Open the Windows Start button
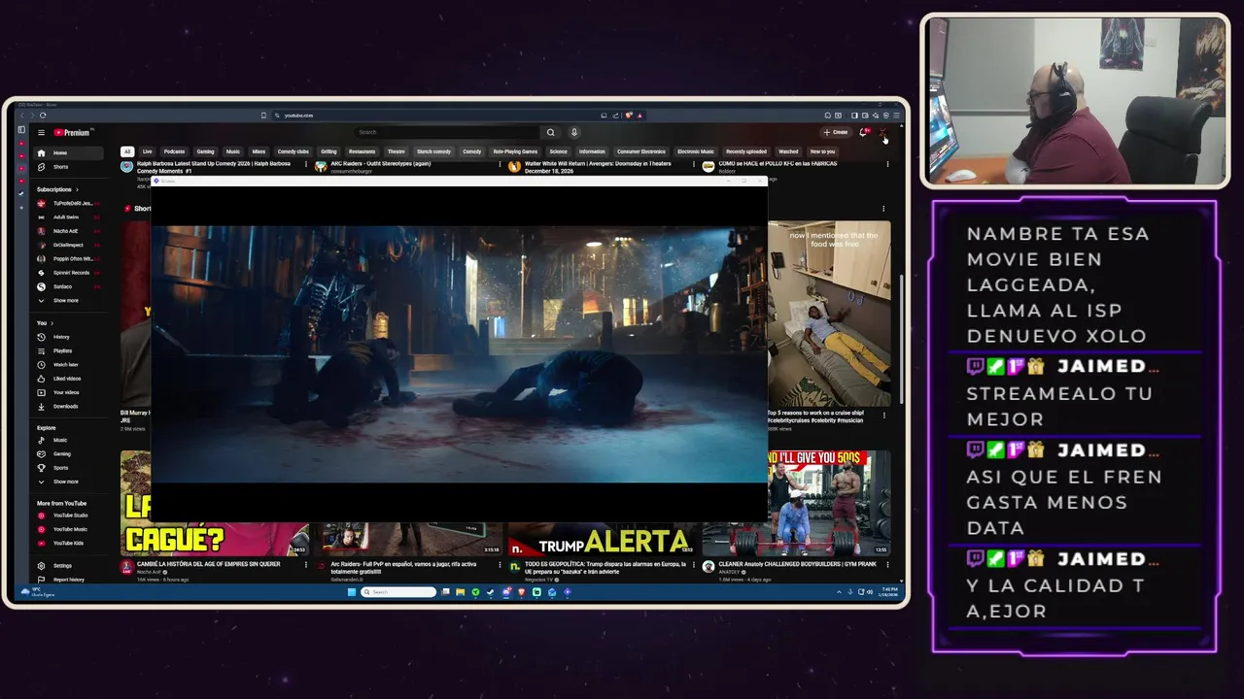The image size is (1244, 699). [351, 591]
